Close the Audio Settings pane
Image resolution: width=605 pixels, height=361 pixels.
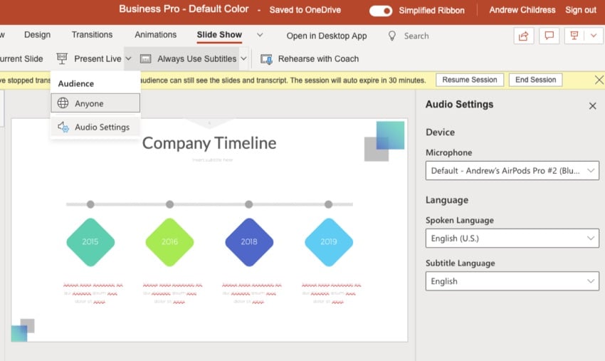[592, 105]
